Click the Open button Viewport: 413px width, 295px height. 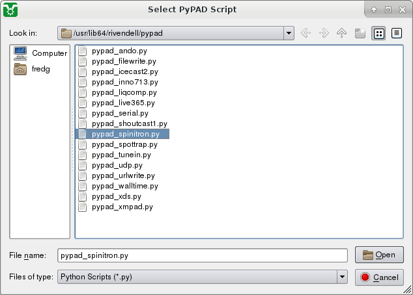point(379,255)
